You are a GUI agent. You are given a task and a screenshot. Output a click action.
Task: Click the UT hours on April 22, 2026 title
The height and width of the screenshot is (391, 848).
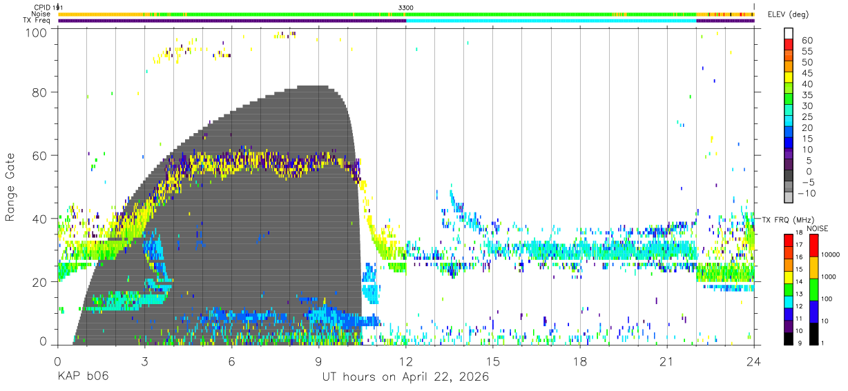[x=405, y=377]
